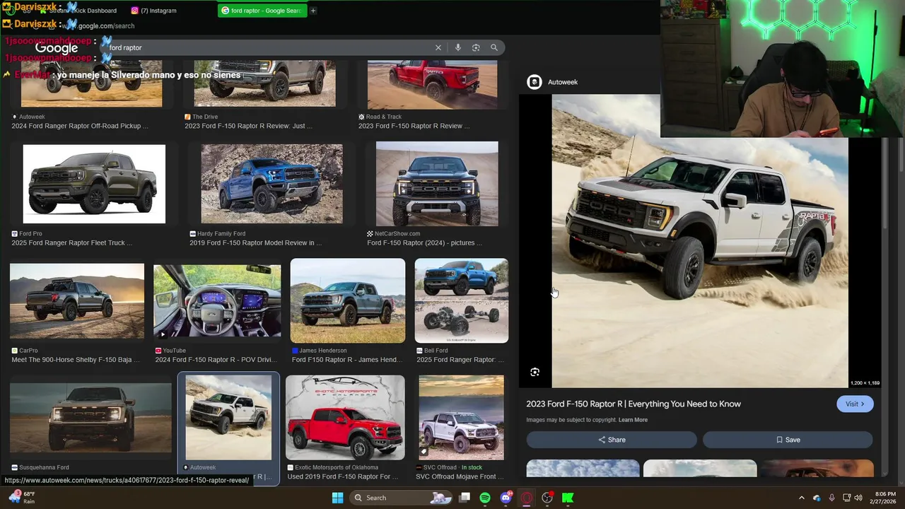Click '2019 Ford F-150 Raptor Model Review in' caption
Screen dimensions: 905x509
coord(255,243)
